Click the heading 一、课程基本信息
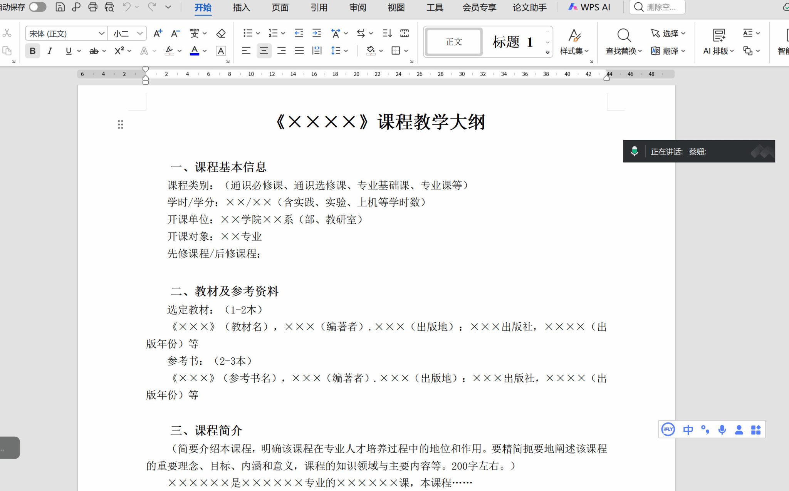This screenshot has height=491, width=789. coord(218,167)
